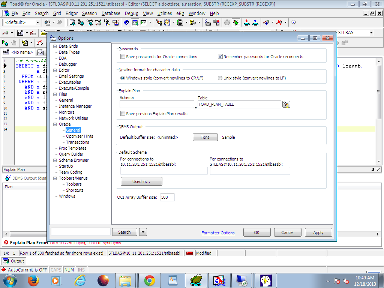Click Apply in the Options dialog
The width and height of the screenshot is (384, 288).
(318, 232)
